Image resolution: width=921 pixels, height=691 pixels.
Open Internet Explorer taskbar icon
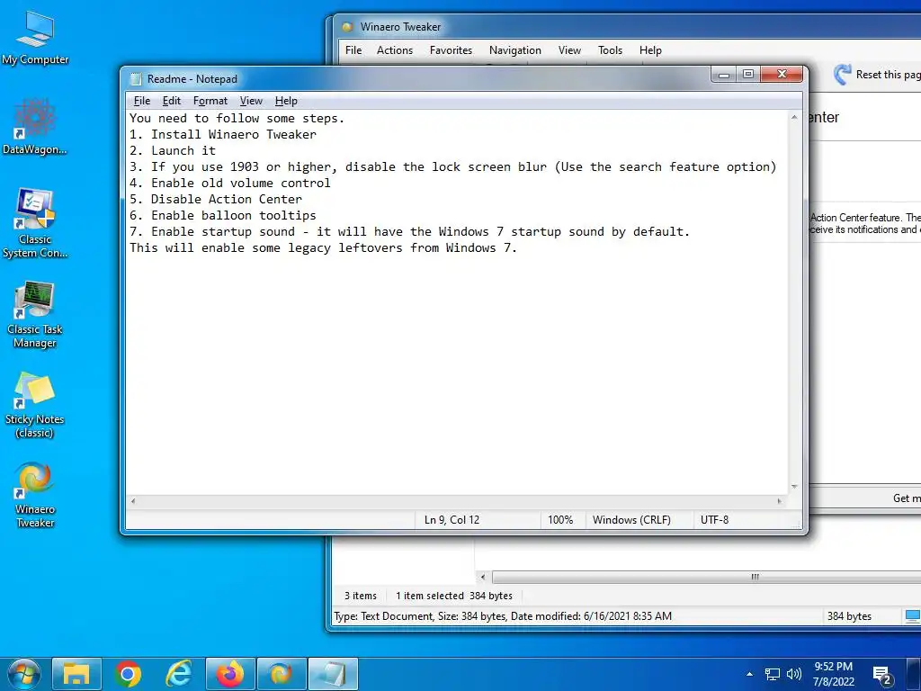point(179,673)
